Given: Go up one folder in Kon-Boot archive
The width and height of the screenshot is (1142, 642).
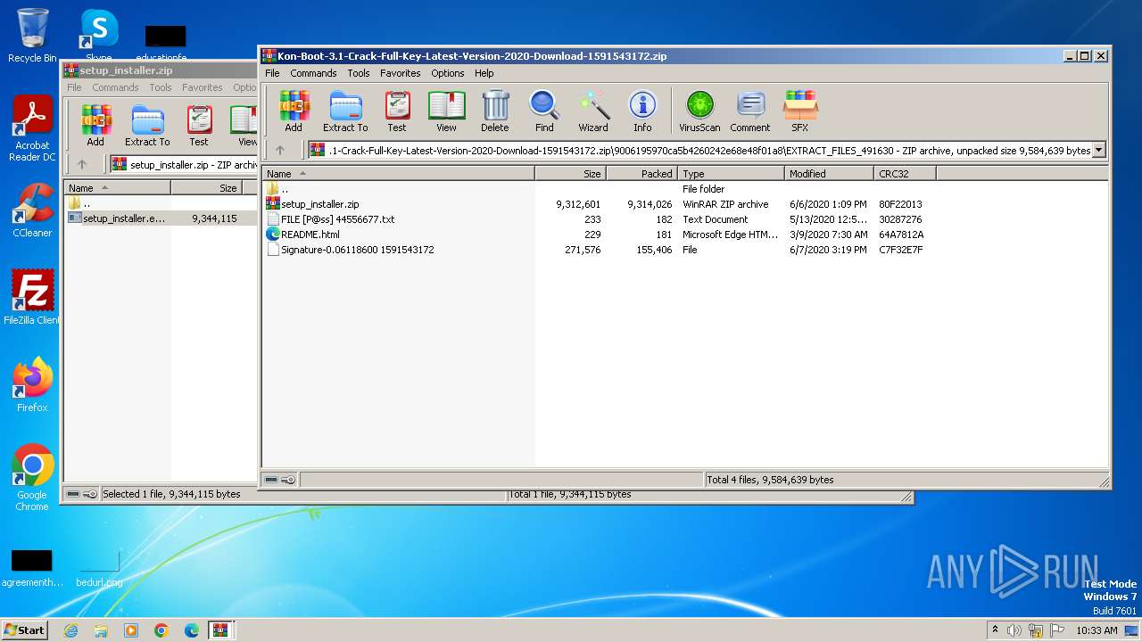Looking at the screenshot, I should pos(279,150).
